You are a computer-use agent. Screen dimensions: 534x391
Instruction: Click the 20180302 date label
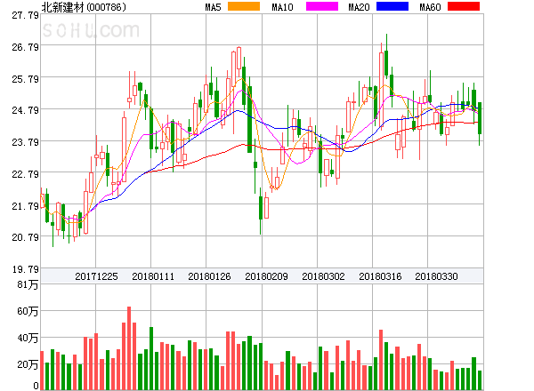coord(323,276)
